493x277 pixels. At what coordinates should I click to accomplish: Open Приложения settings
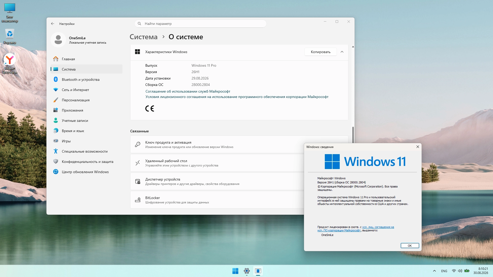pyautogui.click(x=87, y=110)
